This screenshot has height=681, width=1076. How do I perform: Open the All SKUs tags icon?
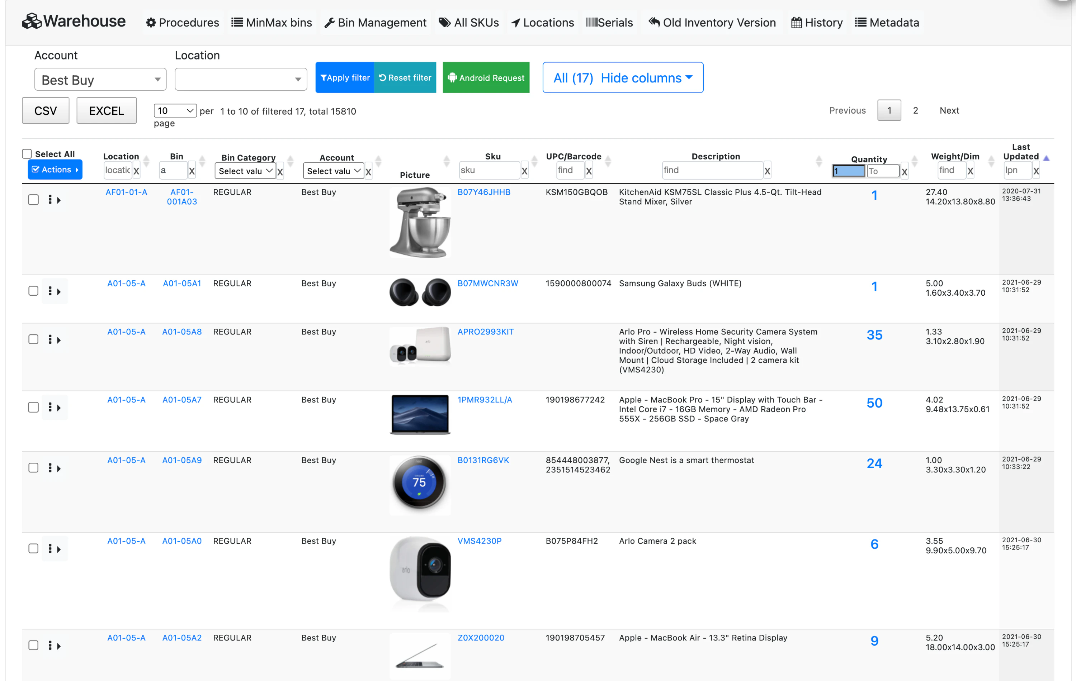click(x=445, y=23)
